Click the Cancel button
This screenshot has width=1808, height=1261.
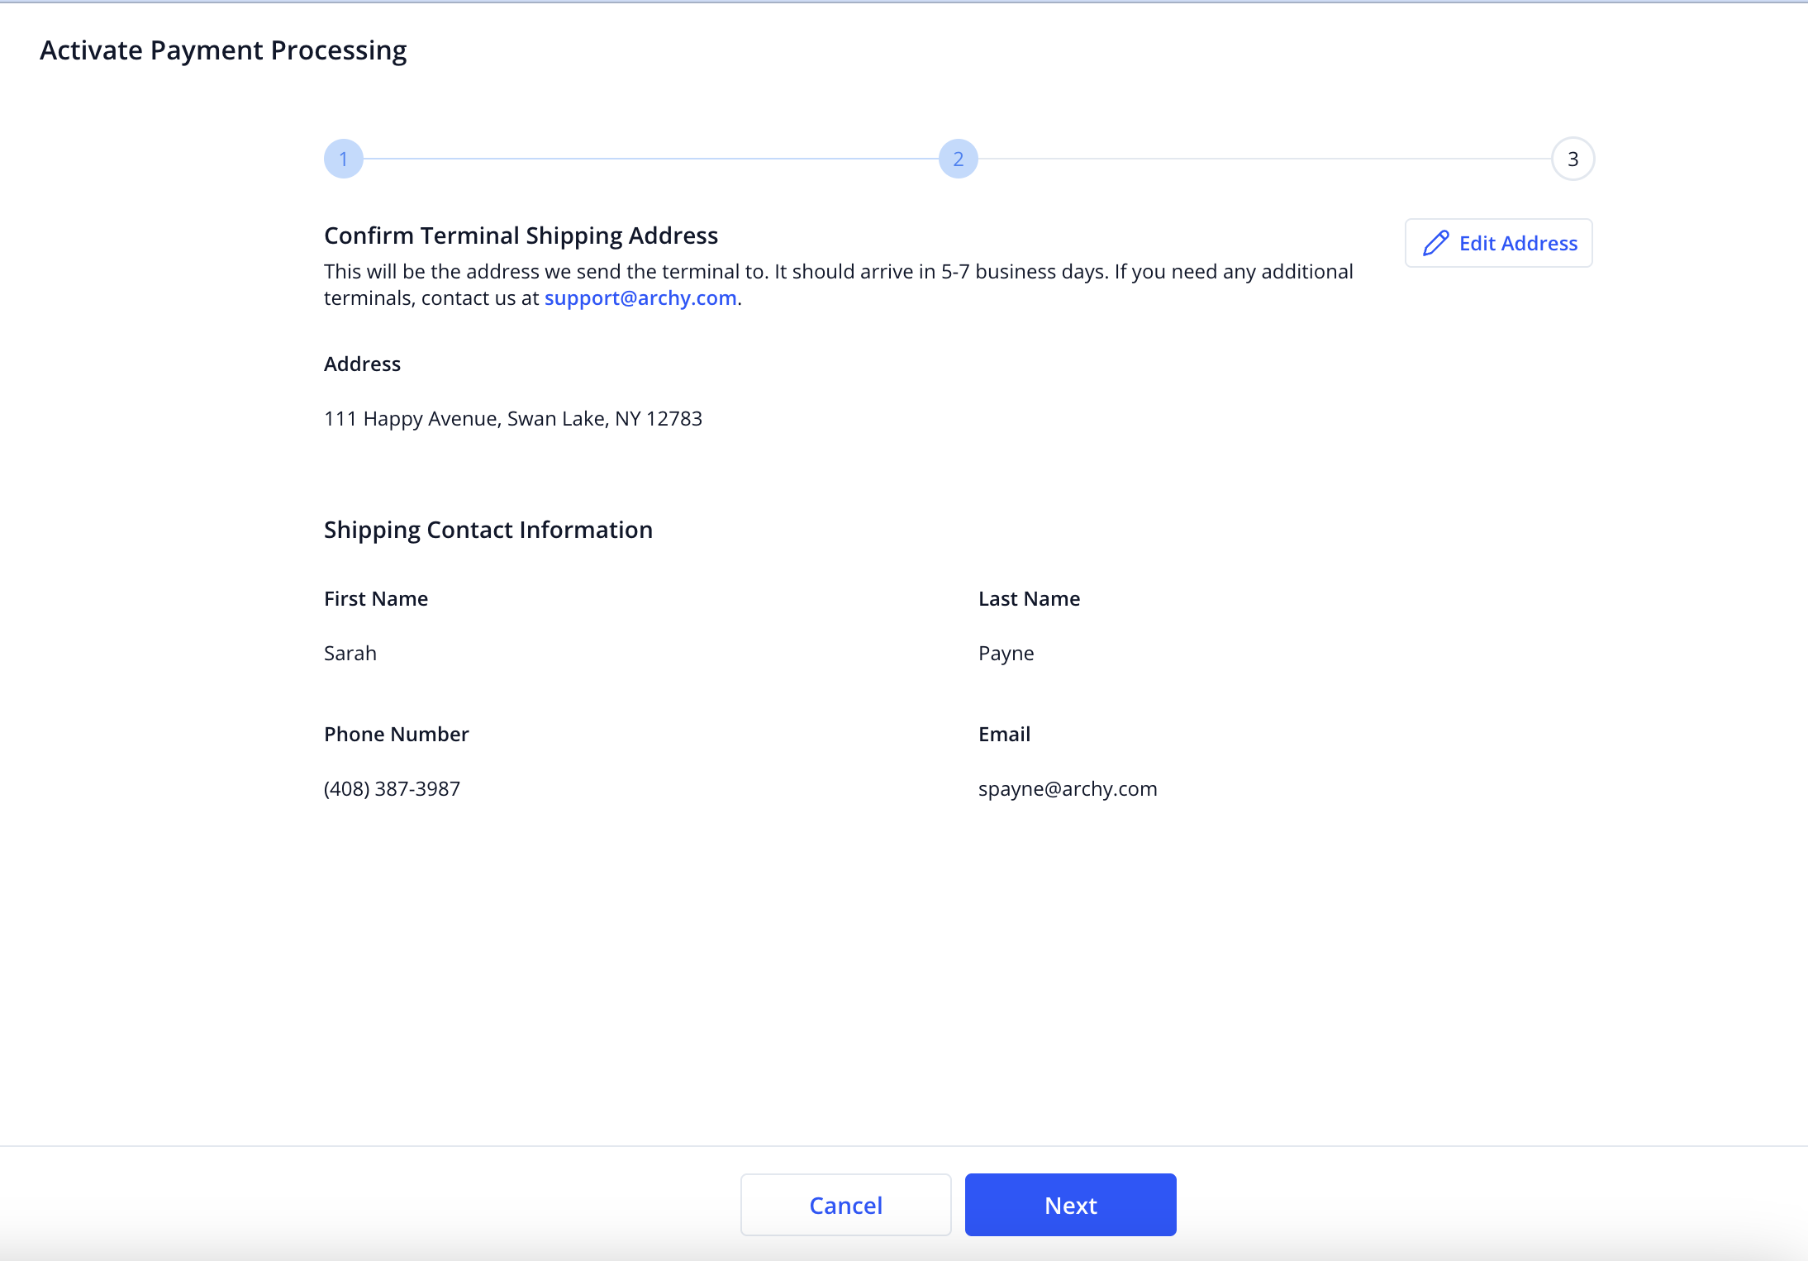pos(846,1205)
